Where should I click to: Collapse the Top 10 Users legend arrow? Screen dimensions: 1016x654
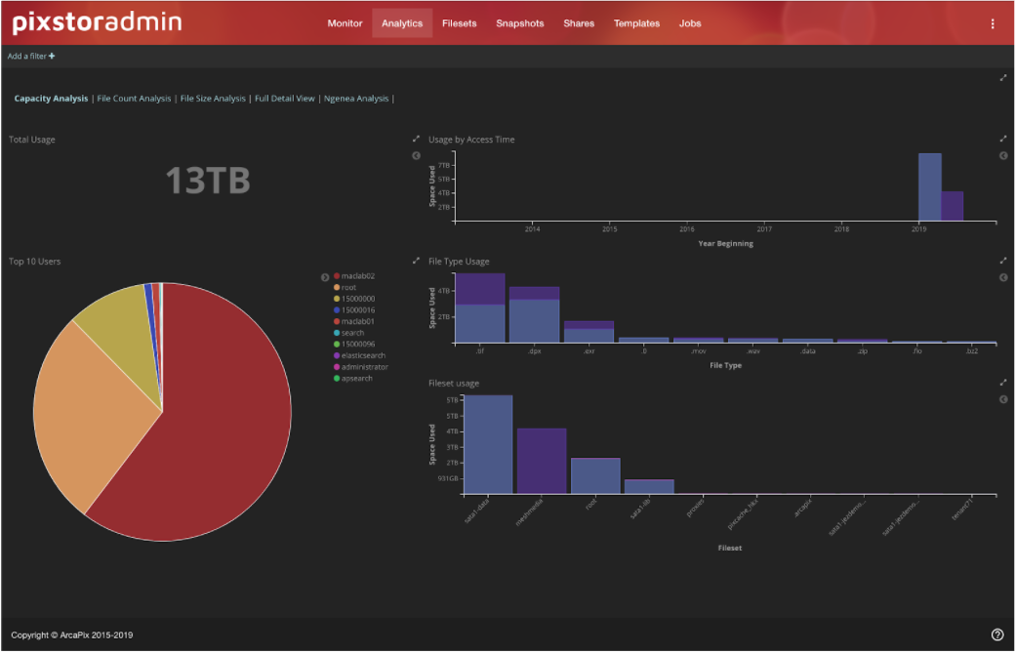(x=325, y=277)
